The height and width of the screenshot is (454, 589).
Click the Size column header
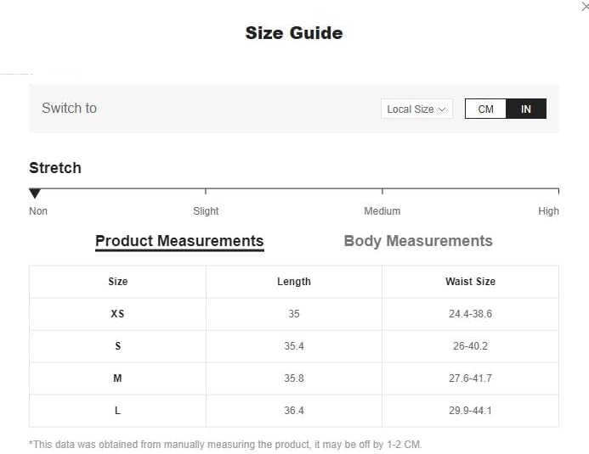(117, 282)
